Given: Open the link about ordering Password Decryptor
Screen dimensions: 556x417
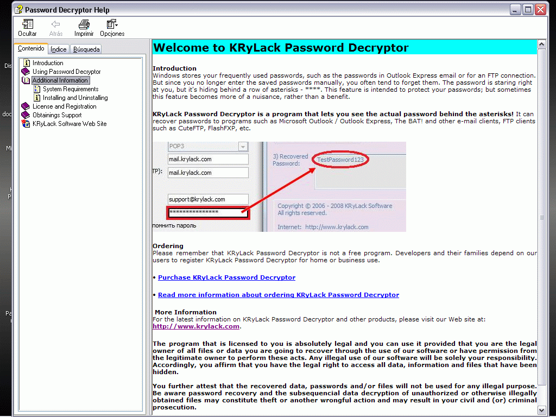Looking at the screenshot, I should pos(278,295).
